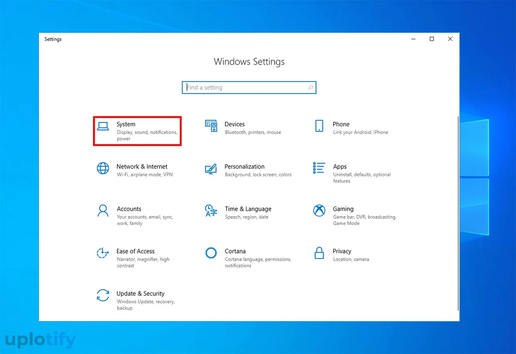Close the Settings window

[x=450, y=39]
